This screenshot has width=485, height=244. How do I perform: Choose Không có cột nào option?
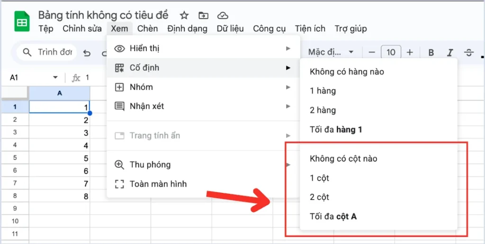tap(378, 159)
